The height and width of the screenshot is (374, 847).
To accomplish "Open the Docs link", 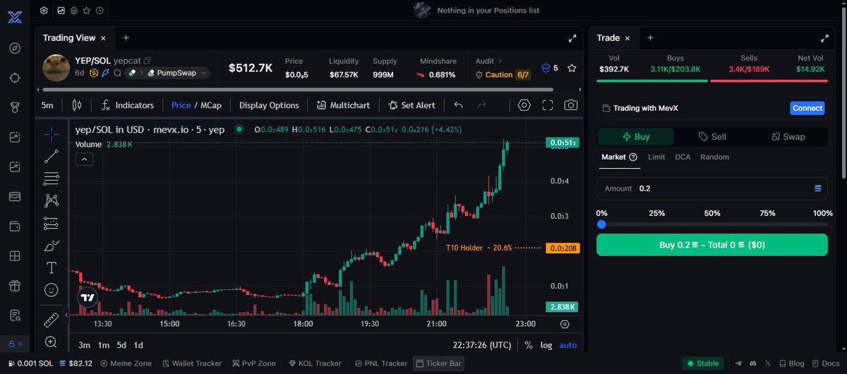I will pyautogui.click(x=824, y=363).
